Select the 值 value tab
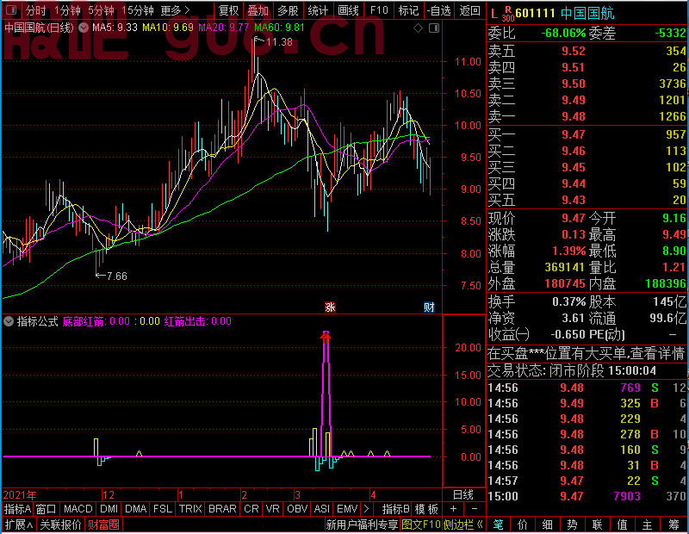Screen dimensions: 689x534 coord(622,525)
